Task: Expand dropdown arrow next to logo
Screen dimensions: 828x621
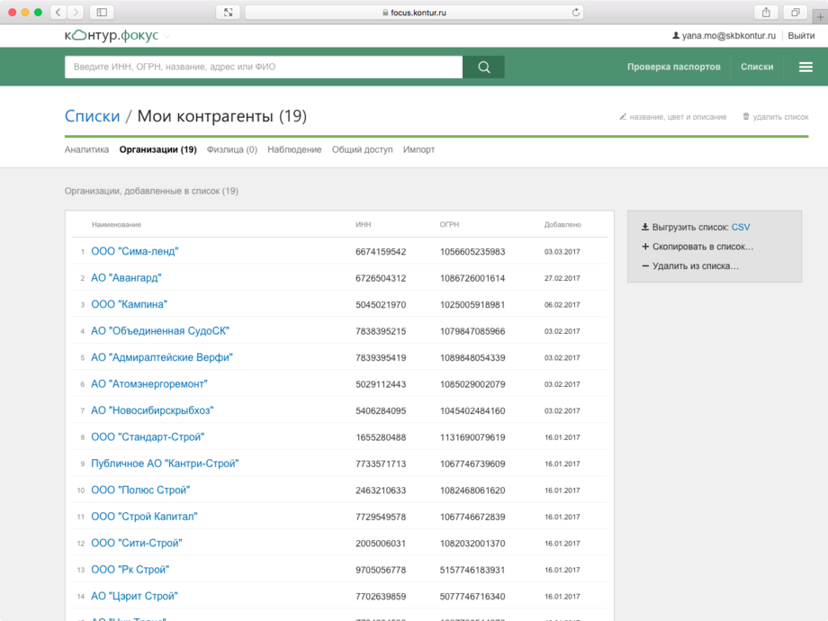Action: click(x=167, y=36)
